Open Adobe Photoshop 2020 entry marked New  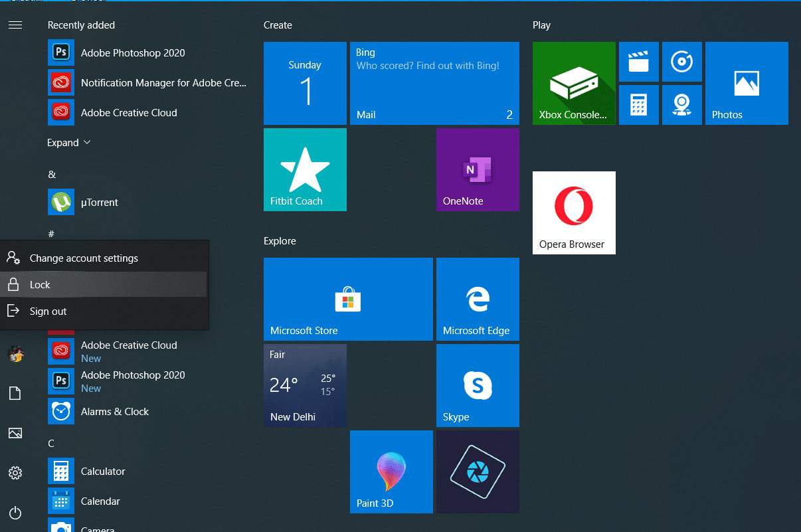pos(147,381)
